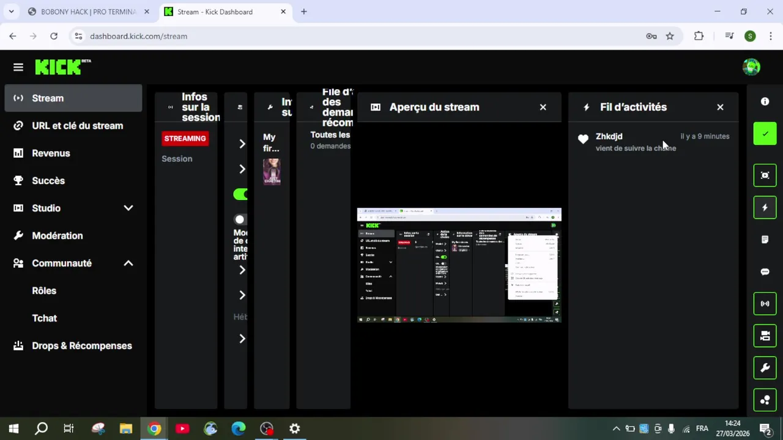
Task: Toggle the notes document widget icon
Action: (x=765, y=240)
